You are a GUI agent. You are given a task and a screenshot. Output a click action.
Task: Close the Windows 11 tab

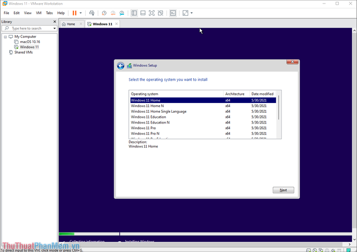[116, 23]
